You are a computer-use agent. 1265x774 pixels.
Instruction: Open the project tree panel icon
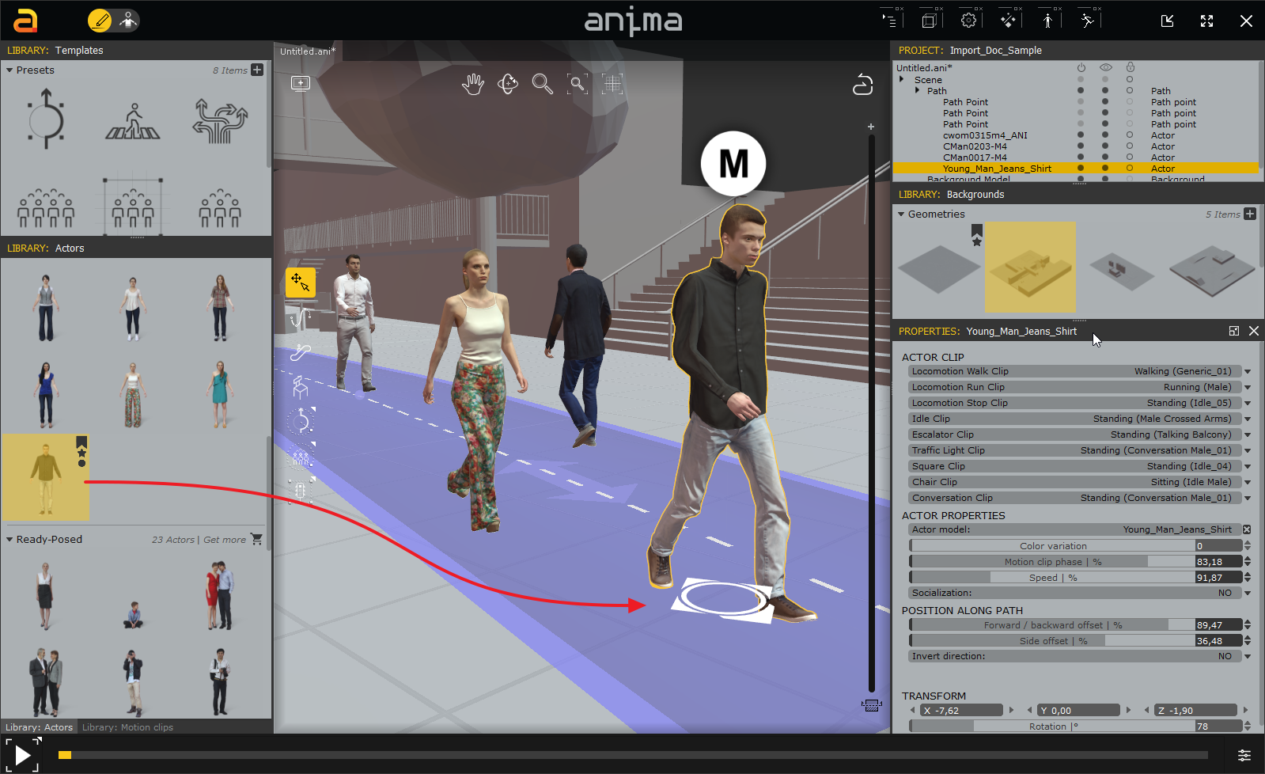click(x=890, y=21)
